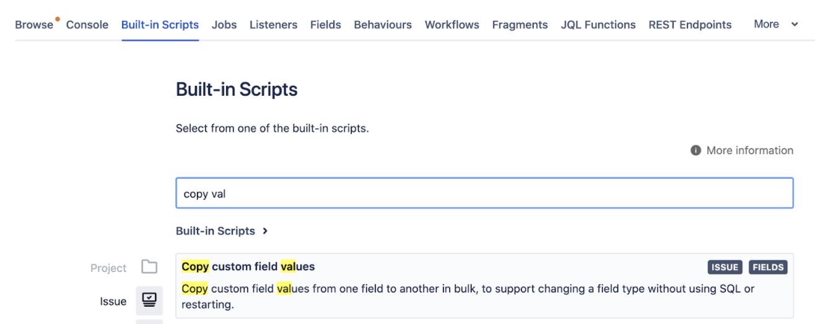Click the Built-in Scripts breadcrumb arrow
The image size is (815, 324).
pyautogui.click(x=265, y=231)
